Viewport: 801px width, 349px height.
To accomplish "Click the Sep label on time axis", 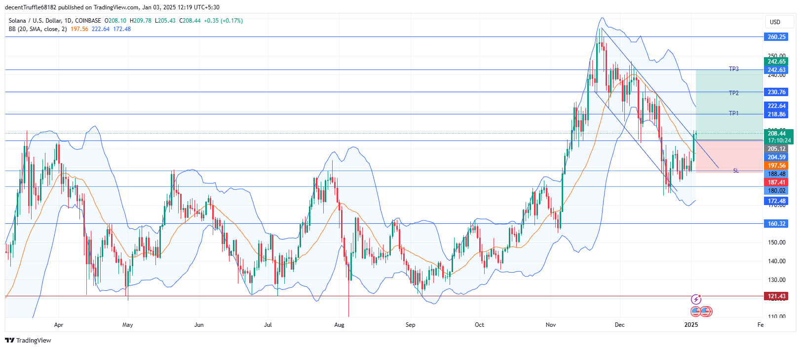I will [411, 325].
